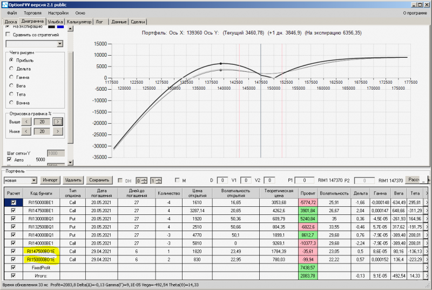Select the Тета radio button
This screenshot has height=290, width=432.
tap(11, 94)
